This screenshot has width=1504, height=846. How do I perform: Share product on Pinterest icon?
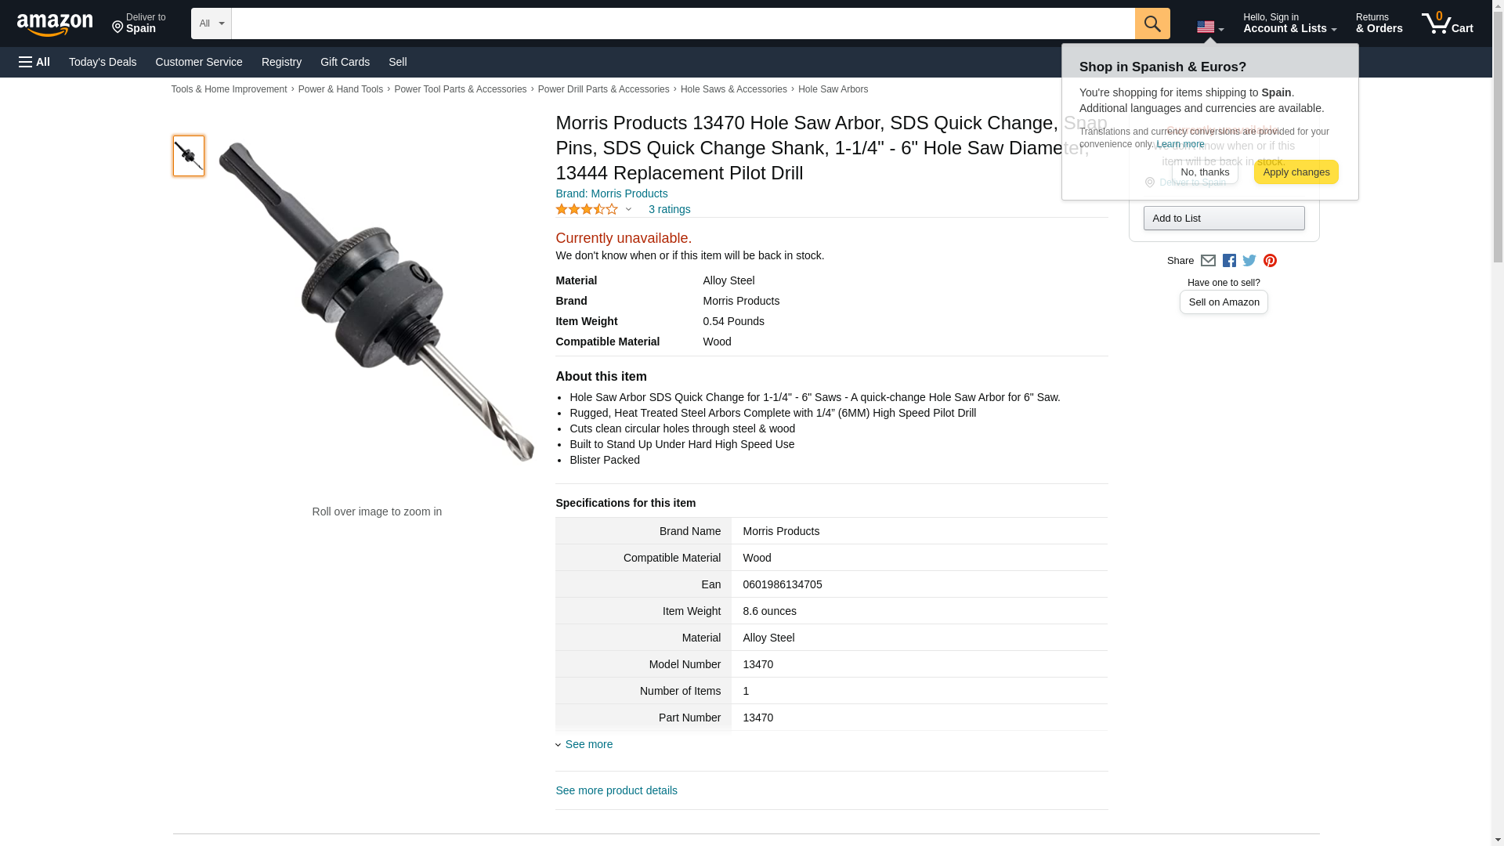click(x=1269, y=261)
